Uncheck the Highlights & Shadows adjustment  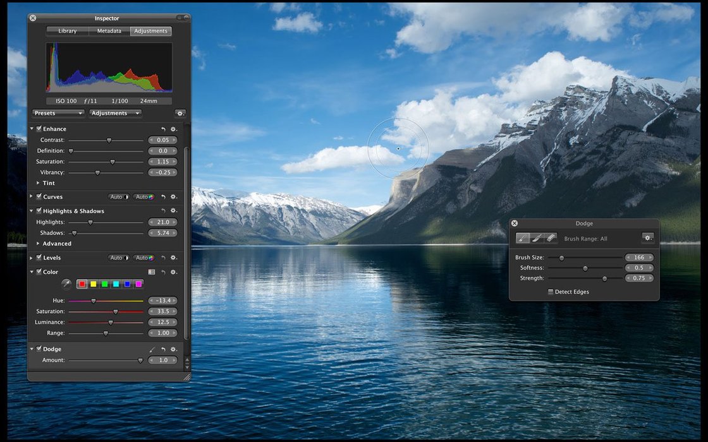point(39,211)
